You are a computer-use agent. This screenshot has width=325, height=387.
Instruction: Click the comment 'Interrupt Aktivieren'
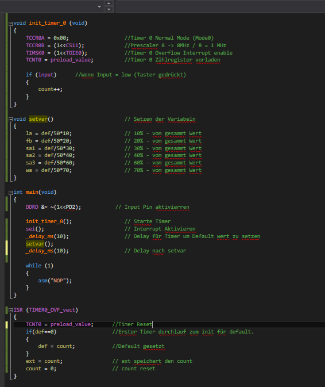(160, 229)
